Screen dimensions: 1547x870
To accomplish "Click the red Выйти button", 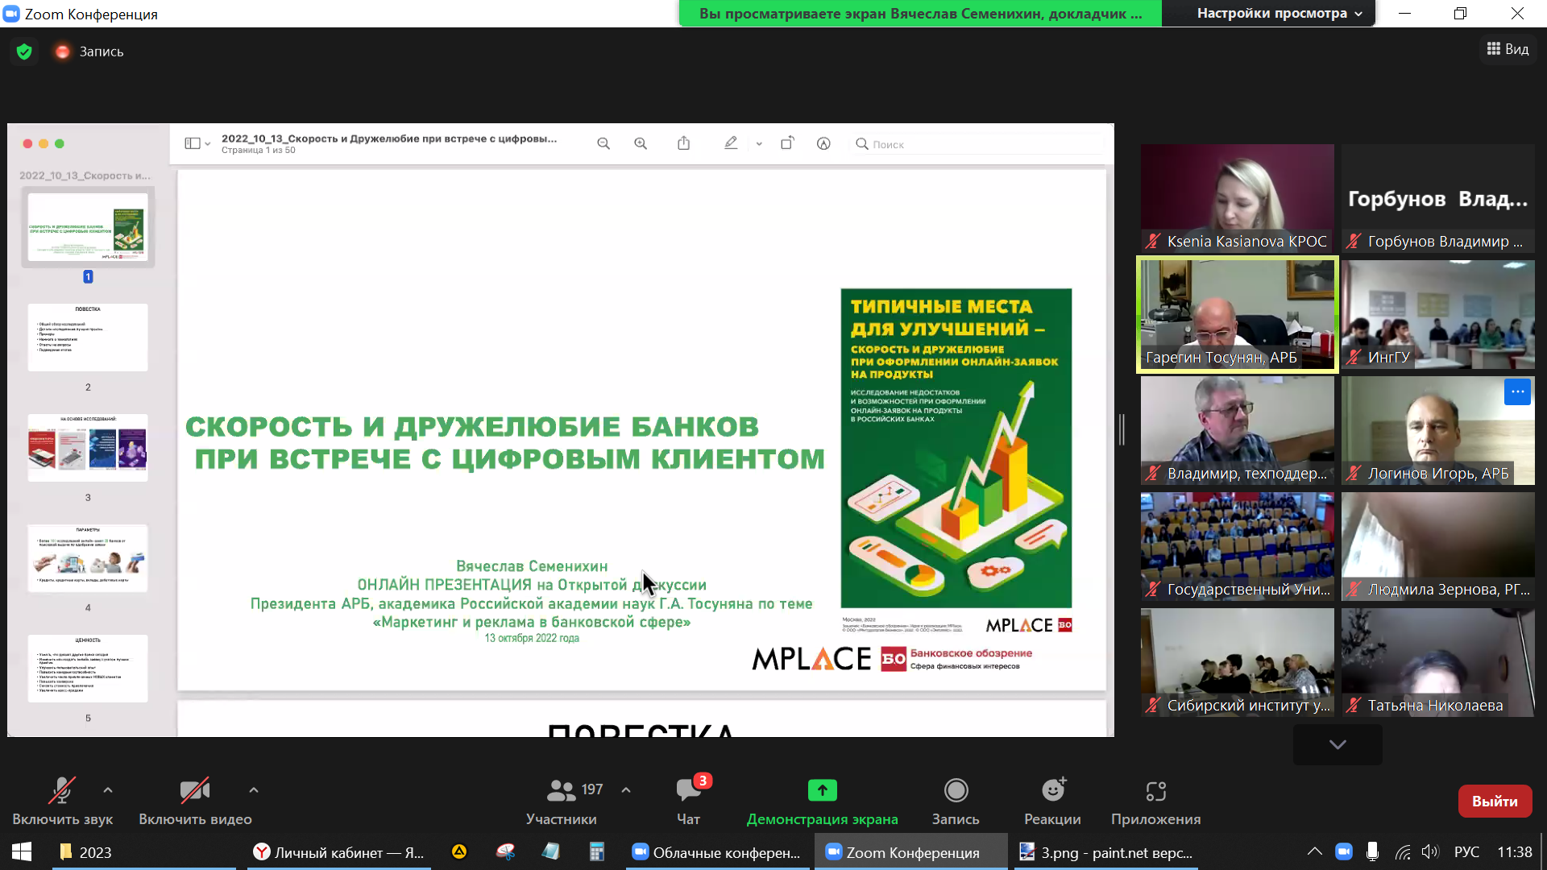I will (x=1495, y=802).
